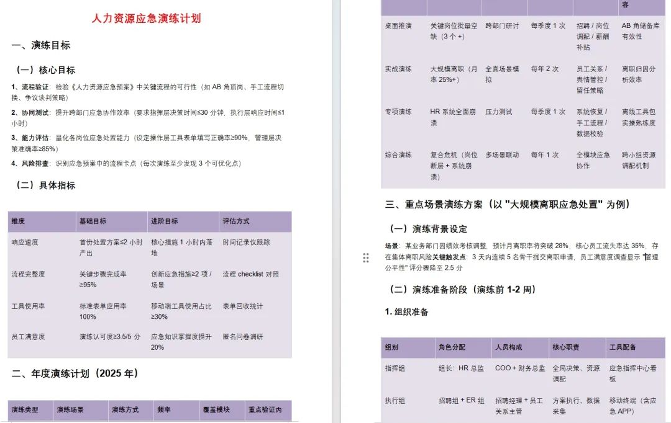Click the cell 时间记录仪跟踪
Screen dimensions: 671x423
(246, 243)
